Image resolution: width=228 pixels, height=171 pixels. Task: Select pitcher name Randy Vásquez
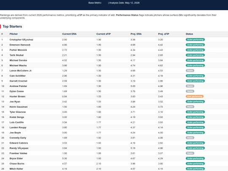(19, 148)
